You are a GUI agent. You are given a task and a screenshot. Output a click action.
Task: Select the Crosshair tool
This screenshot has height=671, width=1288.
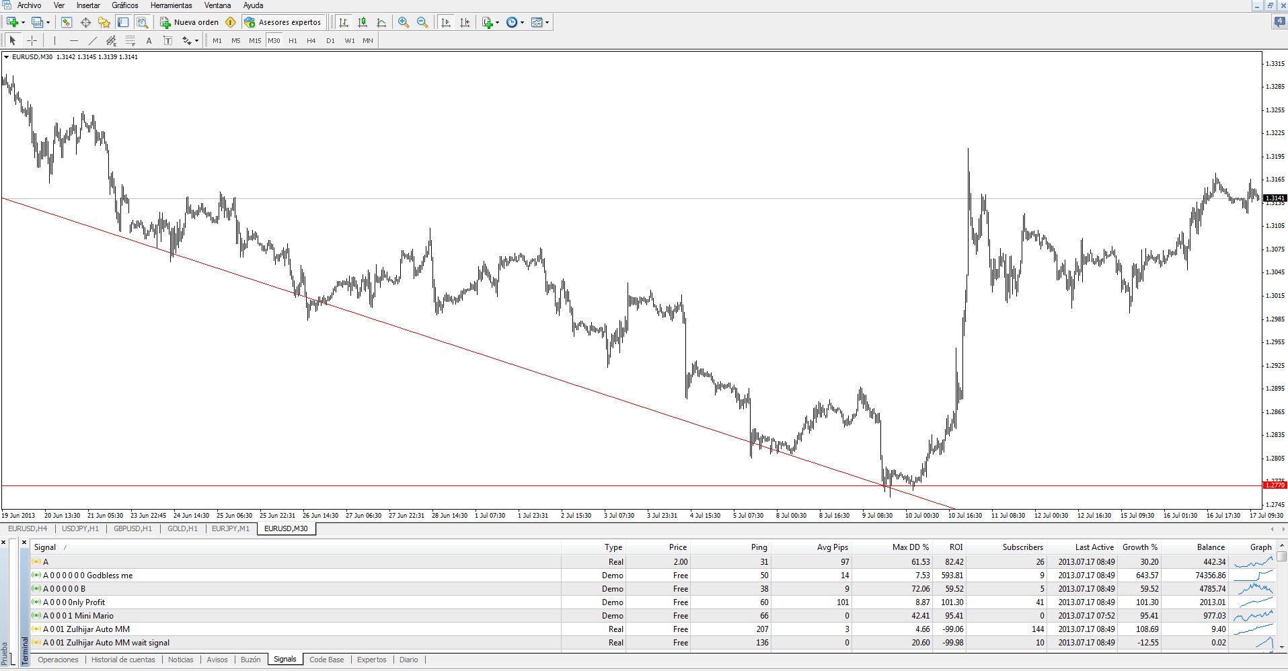[32, 40]
